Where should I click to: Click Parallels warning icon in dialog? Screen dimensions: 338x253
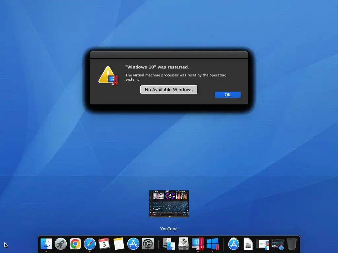click(108, 75)
